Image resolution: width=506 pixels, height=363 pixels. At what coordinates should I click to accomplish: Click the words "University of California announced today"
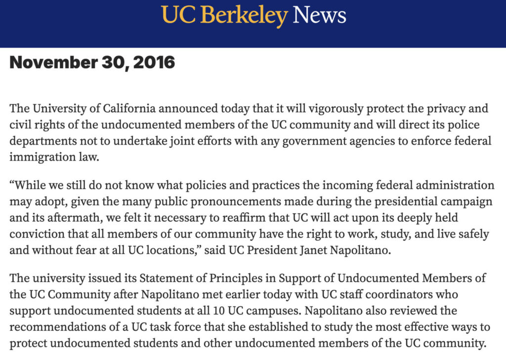(x=118, y=109)
